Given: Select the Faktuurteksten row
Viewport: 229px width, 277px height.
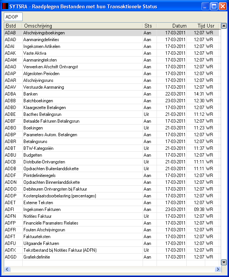Looking at the screenshot, I should coord(112,237).
